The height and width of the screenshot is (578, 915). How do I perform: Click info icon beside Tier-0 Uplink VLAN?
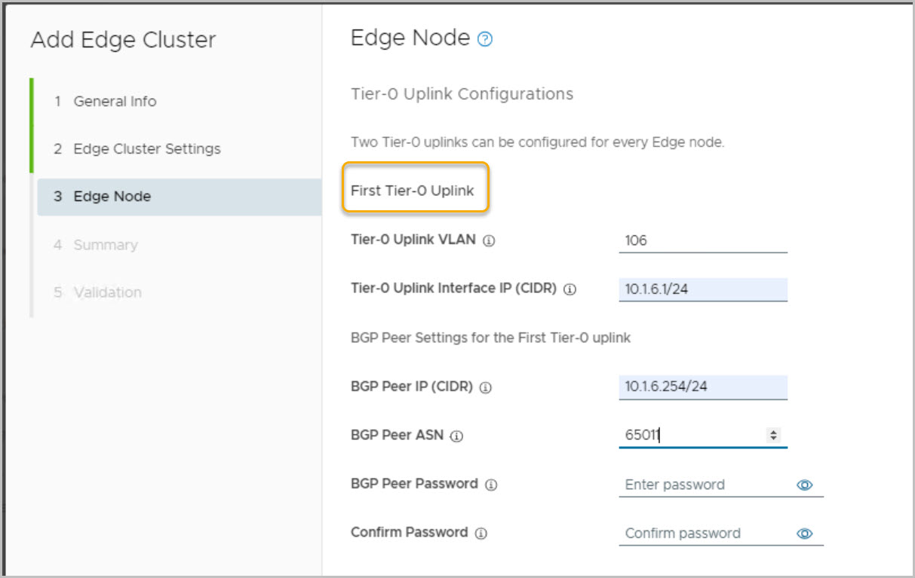[x=489, y=241]
